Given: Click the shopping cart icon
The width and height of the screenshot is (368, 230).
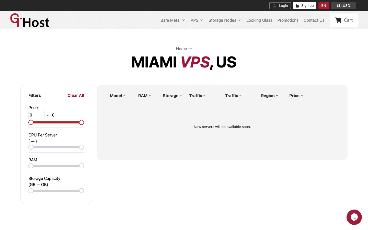Looking at the screenshot, I should point(338,20).
